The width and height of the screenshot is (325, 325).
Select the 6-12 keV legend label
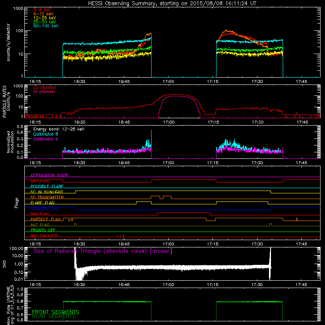point(43,14)
